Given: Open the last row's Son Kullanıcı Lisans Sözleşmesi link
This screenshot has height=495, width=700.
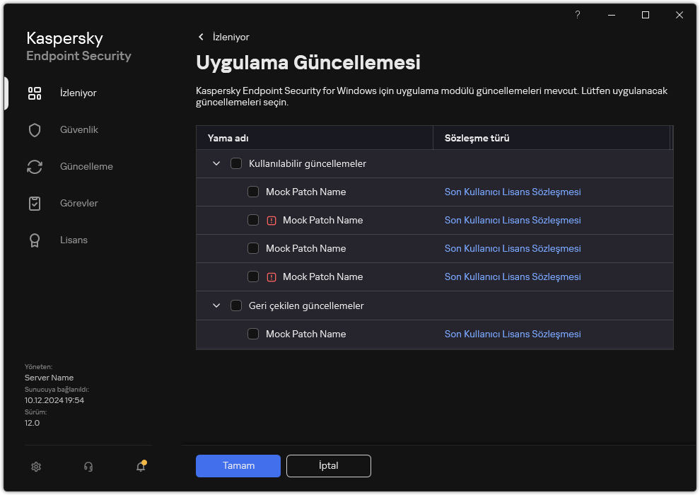Looking at the screenshot, I should (x=513, y=334).
